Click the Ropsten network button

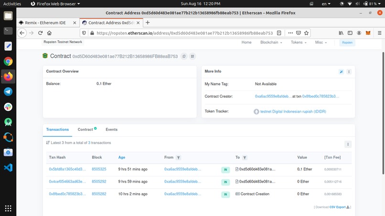pos(347,42)
